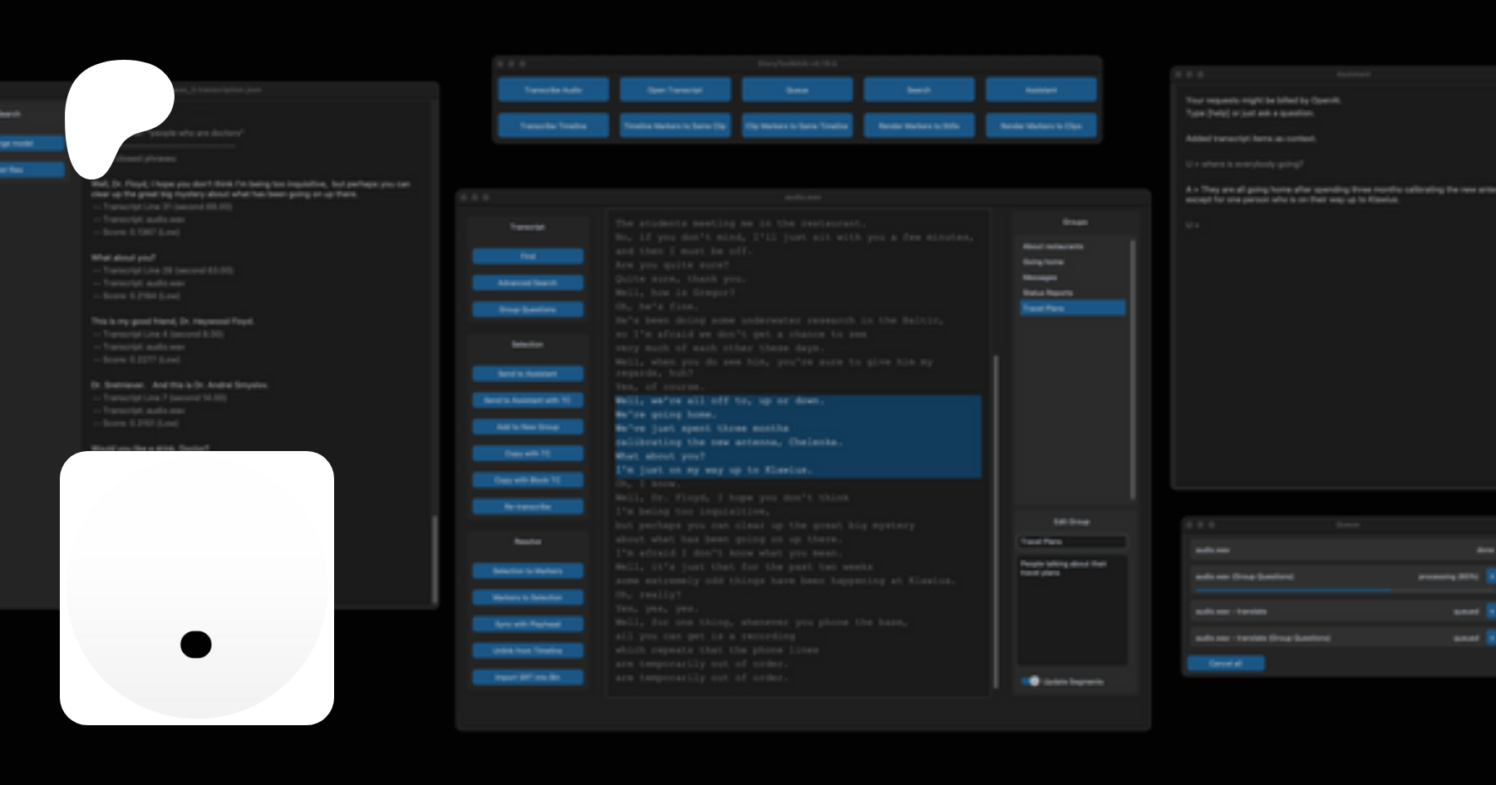Click the Transcribe Audio button

click(x=554, y=90)
